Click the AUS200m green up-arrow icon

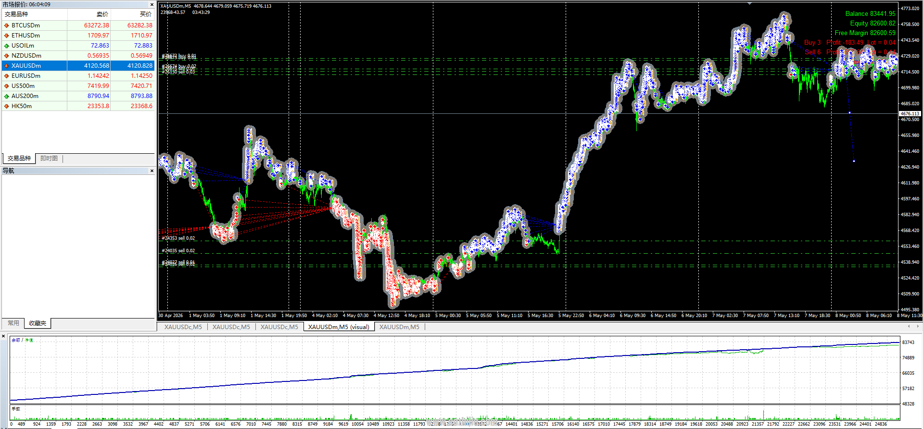(7, 96)
